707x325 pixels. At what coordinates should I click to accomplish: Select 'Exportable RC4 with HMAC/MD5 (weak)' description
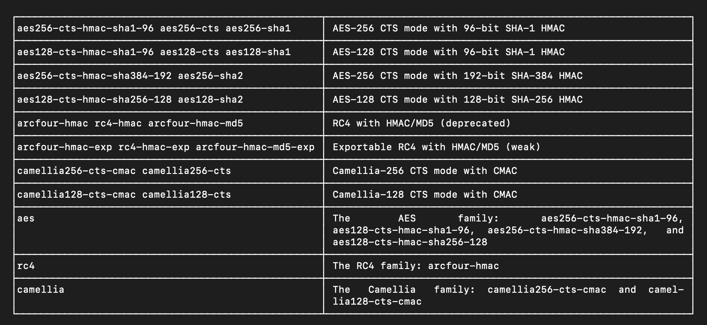[436, 147]
